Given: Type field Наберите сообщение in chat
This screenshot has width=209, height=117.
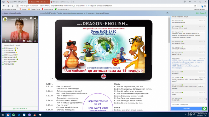Looking at the screenshot, I should [x=189, y=104].
